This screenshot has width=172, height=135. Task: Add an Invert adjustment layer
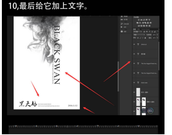[139, 26]
